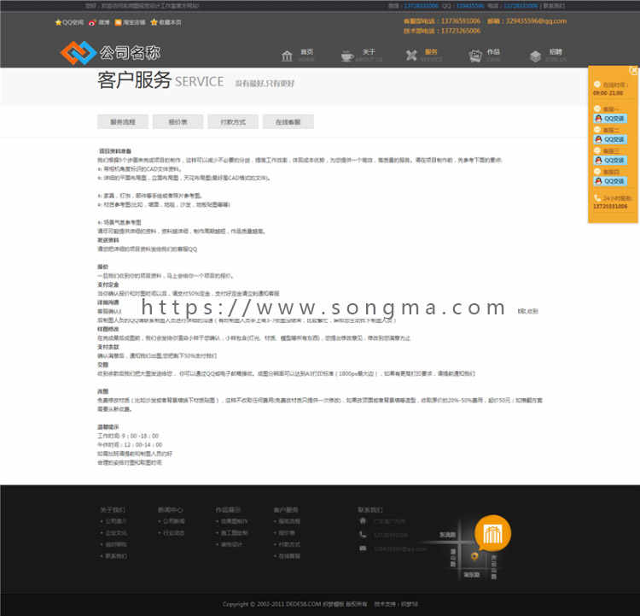Click the footer email envelope icon

[363, 549]
